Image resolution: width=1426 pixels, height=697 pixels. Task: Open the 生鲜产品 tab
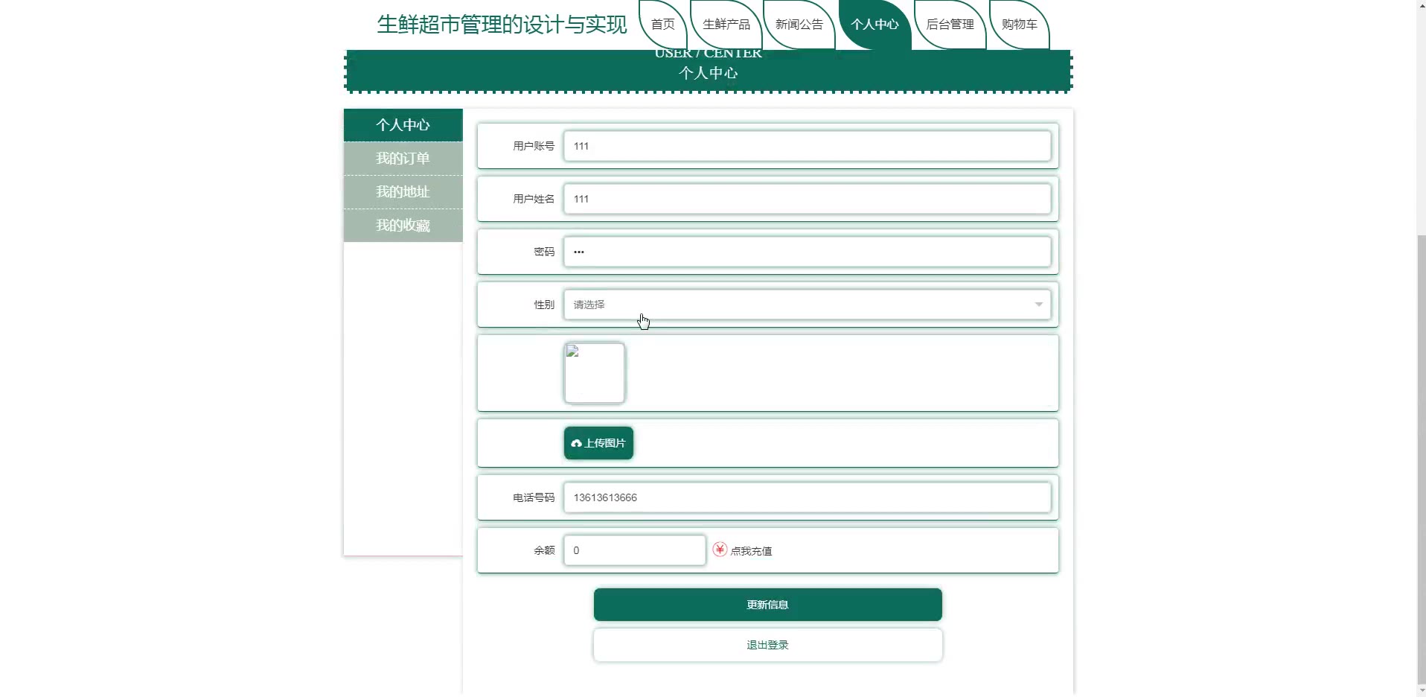coord(726,25)
